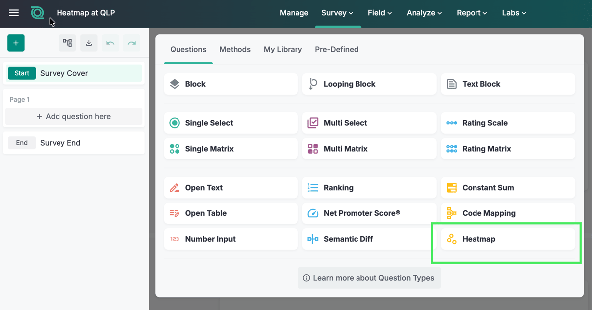This screenshot has height=310, width=595.
Task: Open Learn more about Question Types link
Action: click(369, 278)
